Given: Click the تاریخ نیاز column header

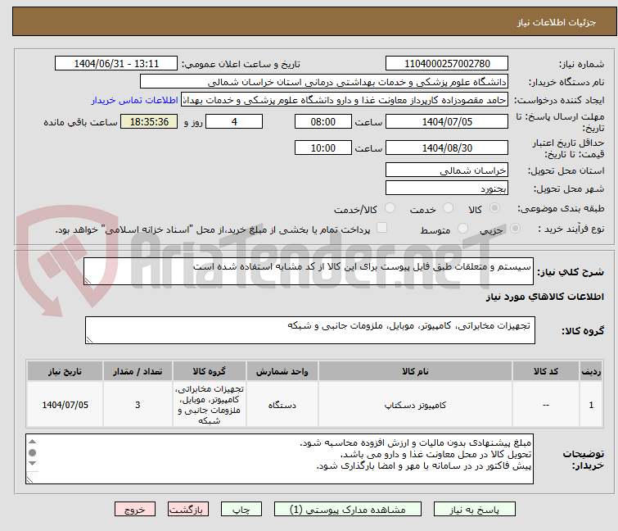Looking at the screenshot, I should (65, 371).
